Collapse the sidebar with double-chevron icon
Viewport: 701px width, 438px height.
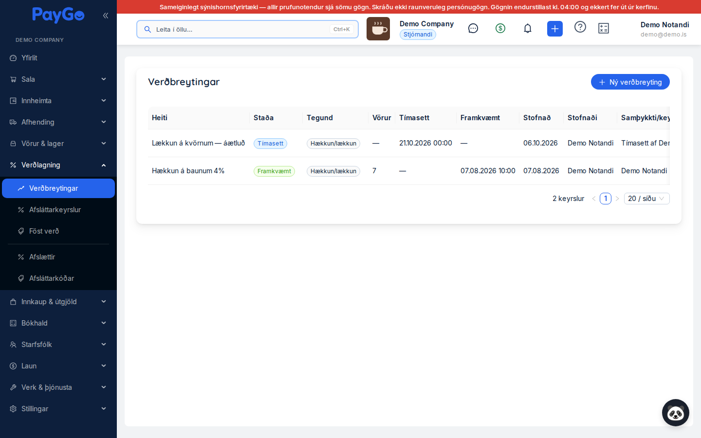click(106, 16)
